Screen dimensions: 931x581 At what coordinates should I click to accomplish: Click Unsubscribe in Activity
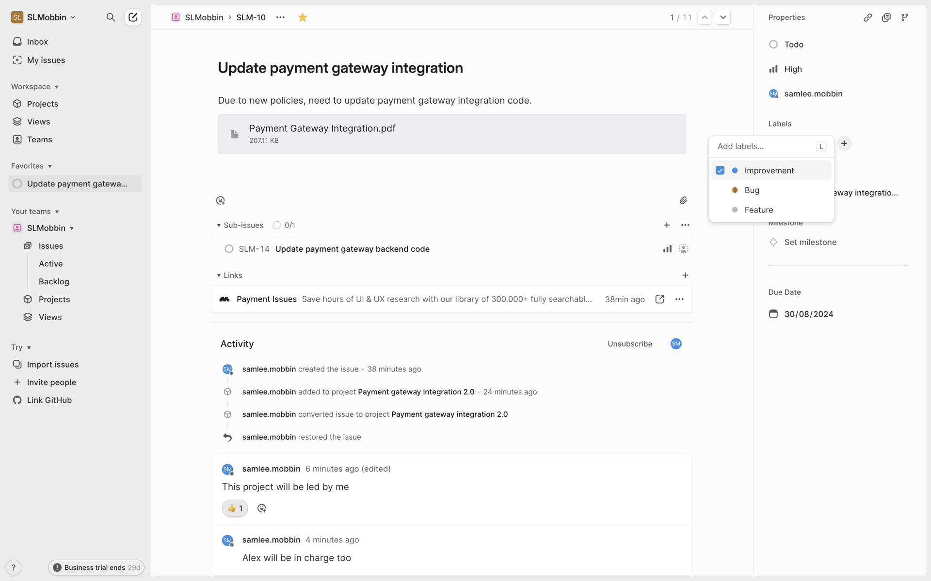pyautogui.click(x=630, y=344)
